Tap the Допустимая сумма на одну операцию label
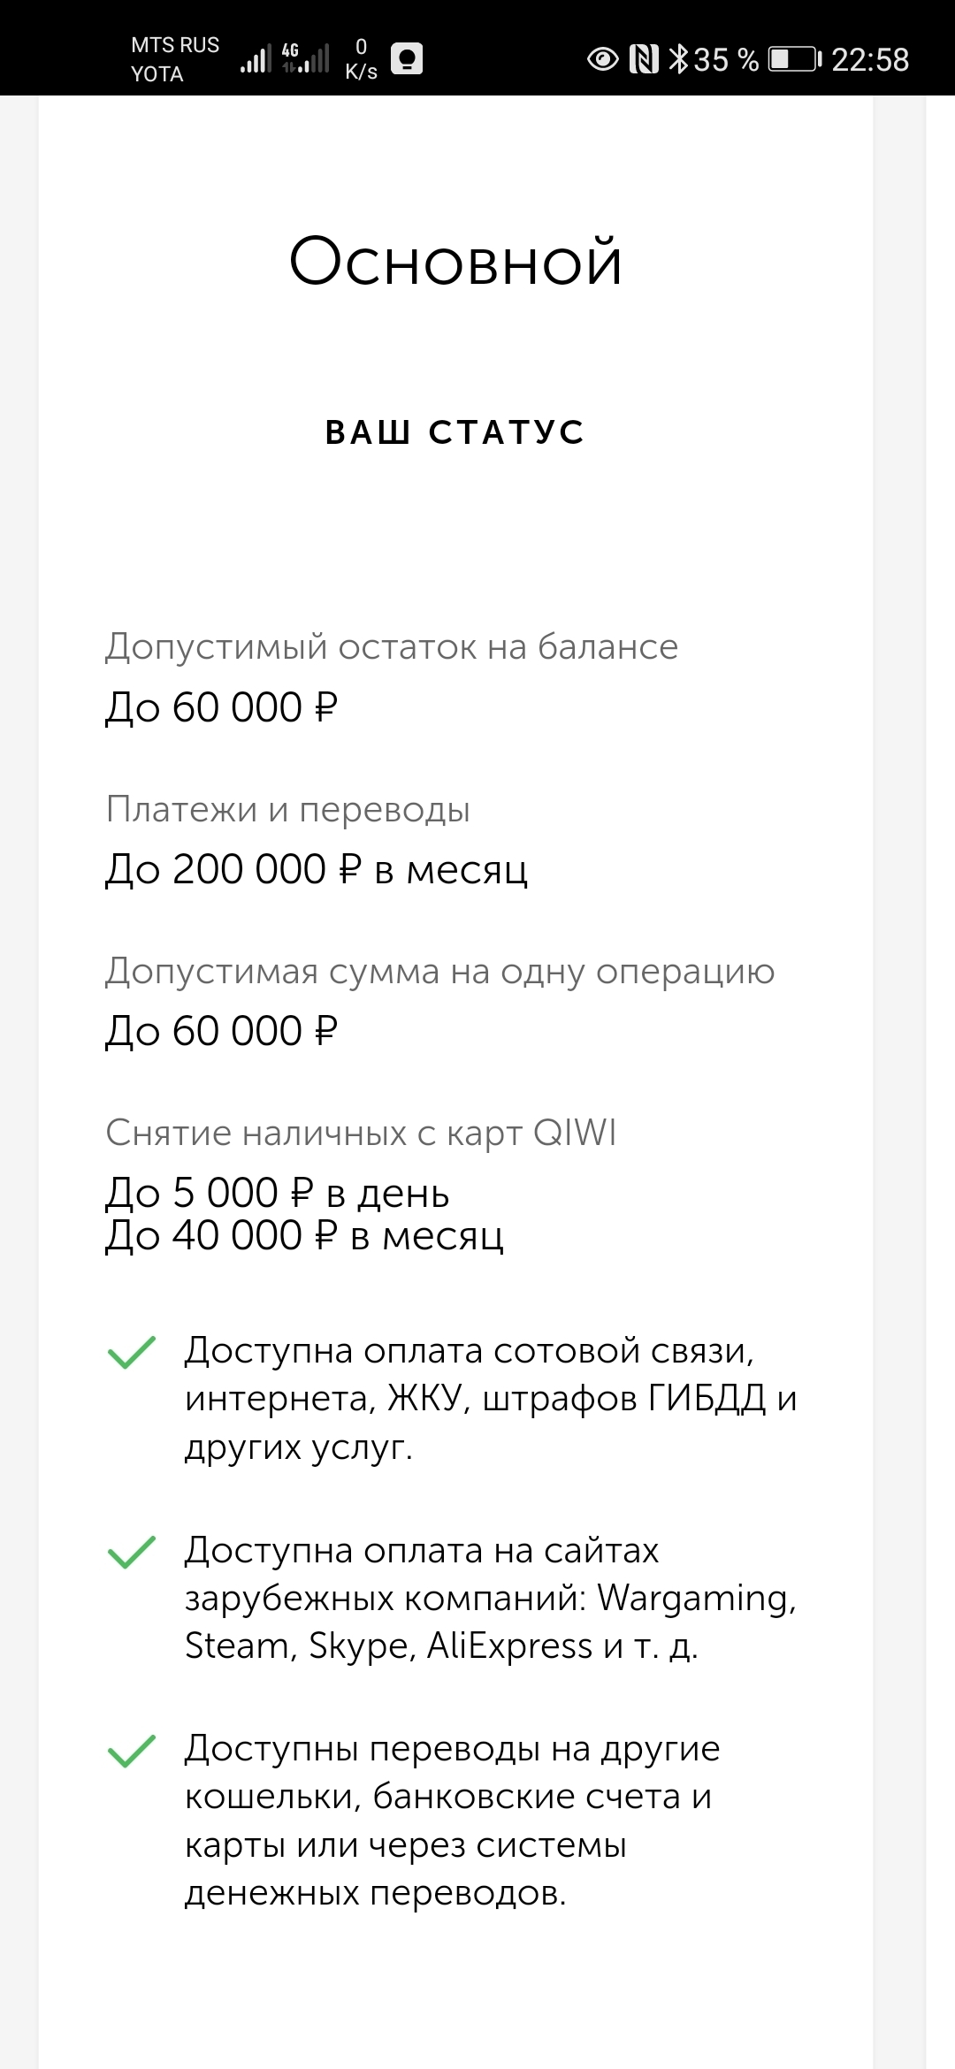Viewport: 955px width, 2069px height. click(x=439, y=971)
